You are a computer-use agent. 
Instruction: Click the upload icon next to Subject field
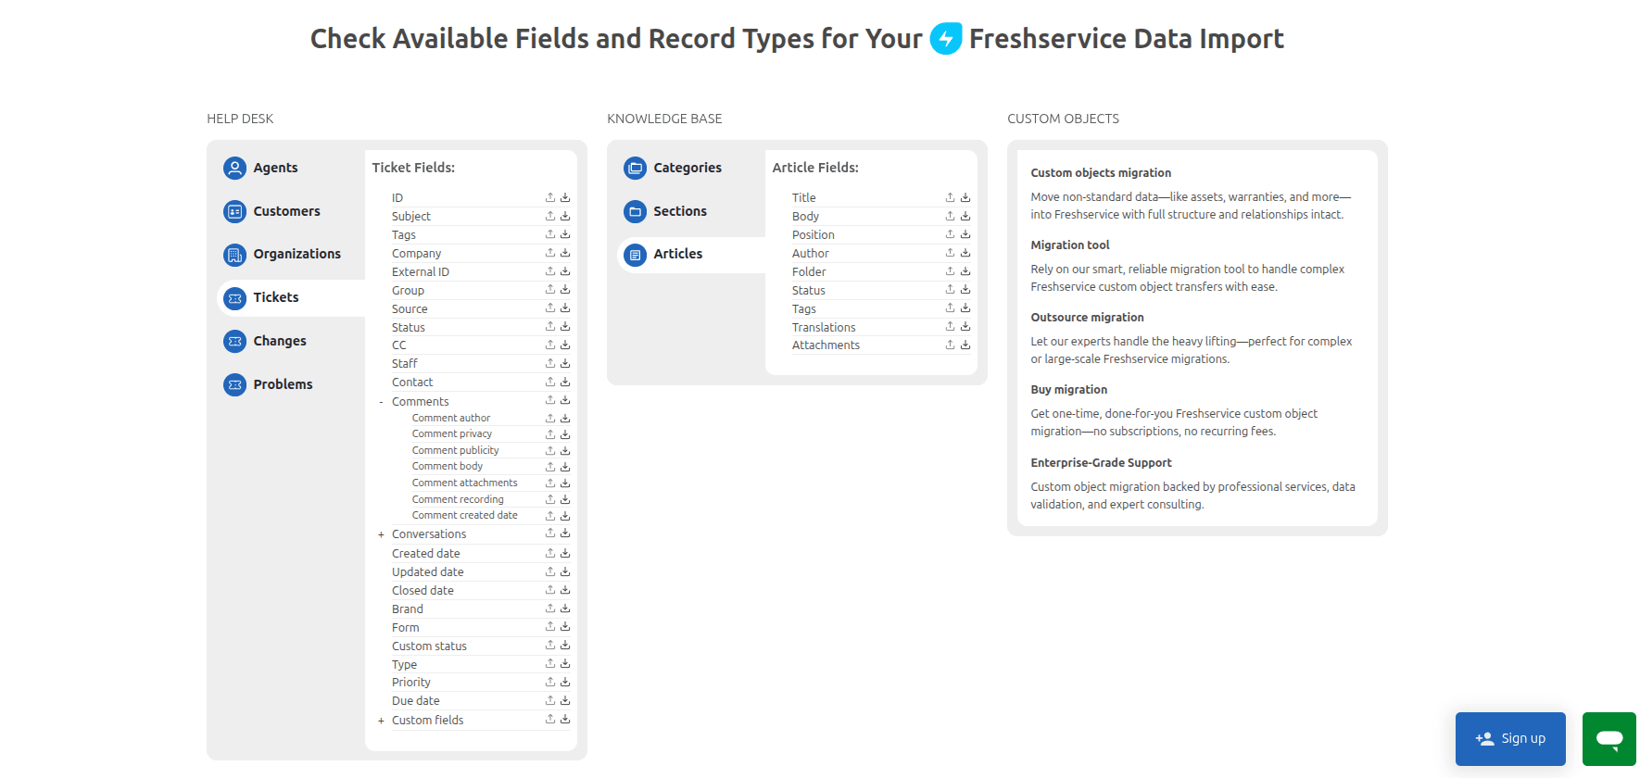[549, 215]
